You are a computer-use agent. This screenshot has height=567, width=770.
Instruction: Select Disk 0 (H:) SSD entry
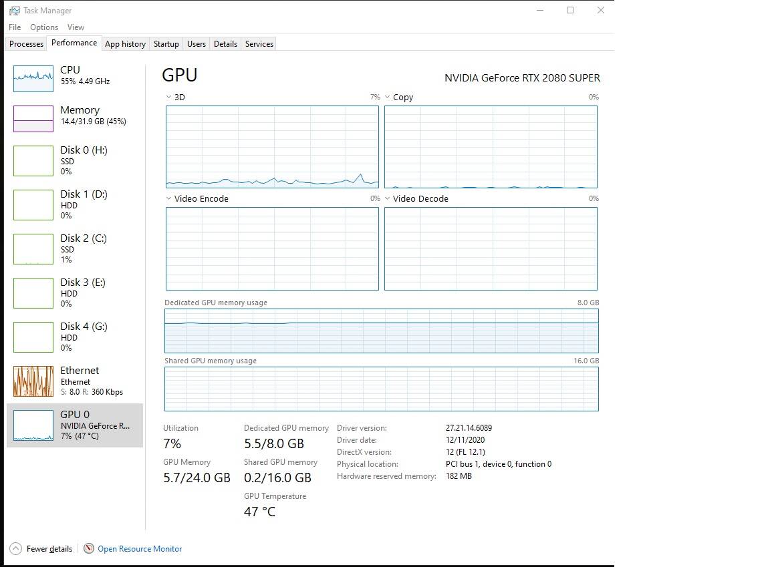75,160
